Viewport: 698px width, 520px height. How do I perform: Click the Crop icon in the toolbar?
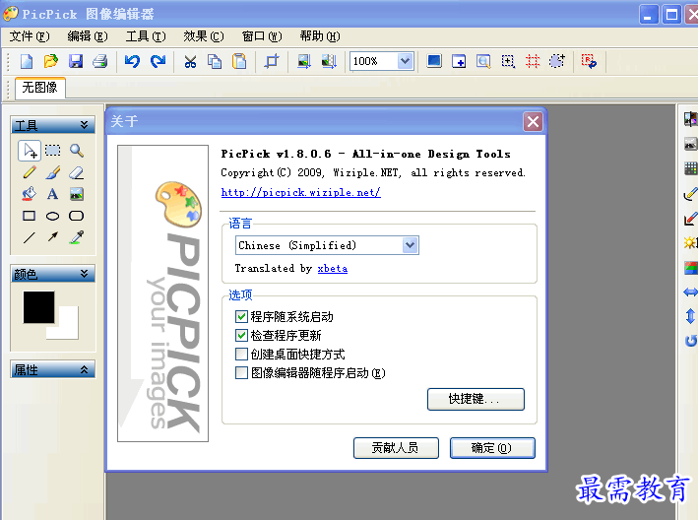click(x=272, y=61)
